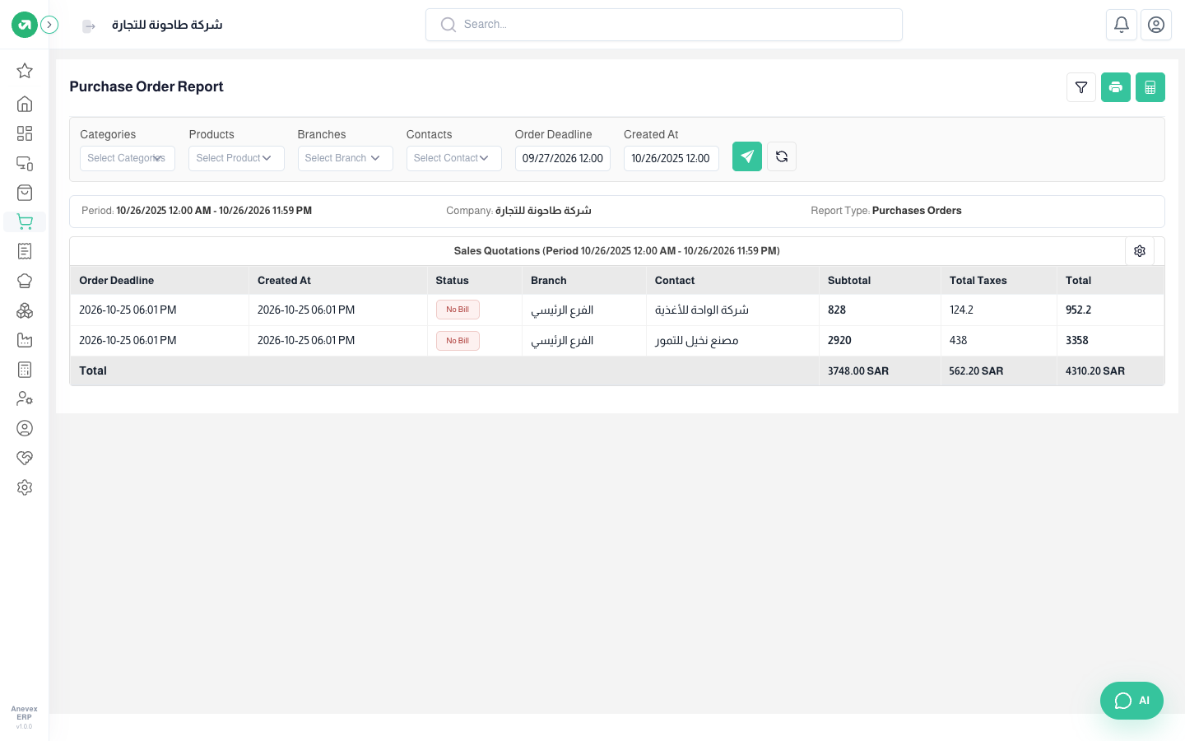The image size is (1185, 741).
Task: Select the grand total 4310.20 SAR
Action: pos(1095,371)
